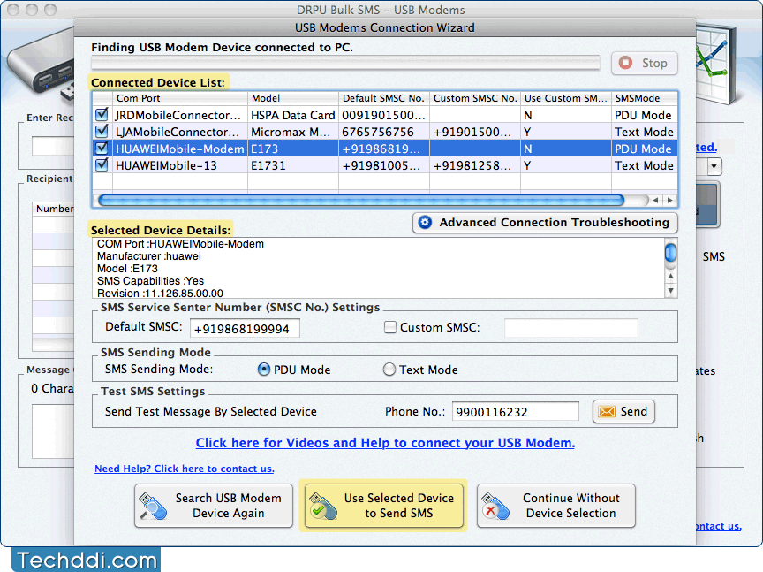The image size is (763, 572).
Task: Click Search USB Modem Device Again
Action: 214,506
